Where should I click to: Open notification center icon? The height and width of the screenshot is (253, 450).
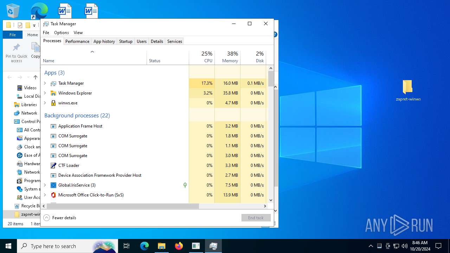pos(438,246)
